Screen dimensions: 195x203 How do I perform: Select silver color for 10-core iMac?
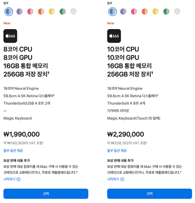(177, 12)
